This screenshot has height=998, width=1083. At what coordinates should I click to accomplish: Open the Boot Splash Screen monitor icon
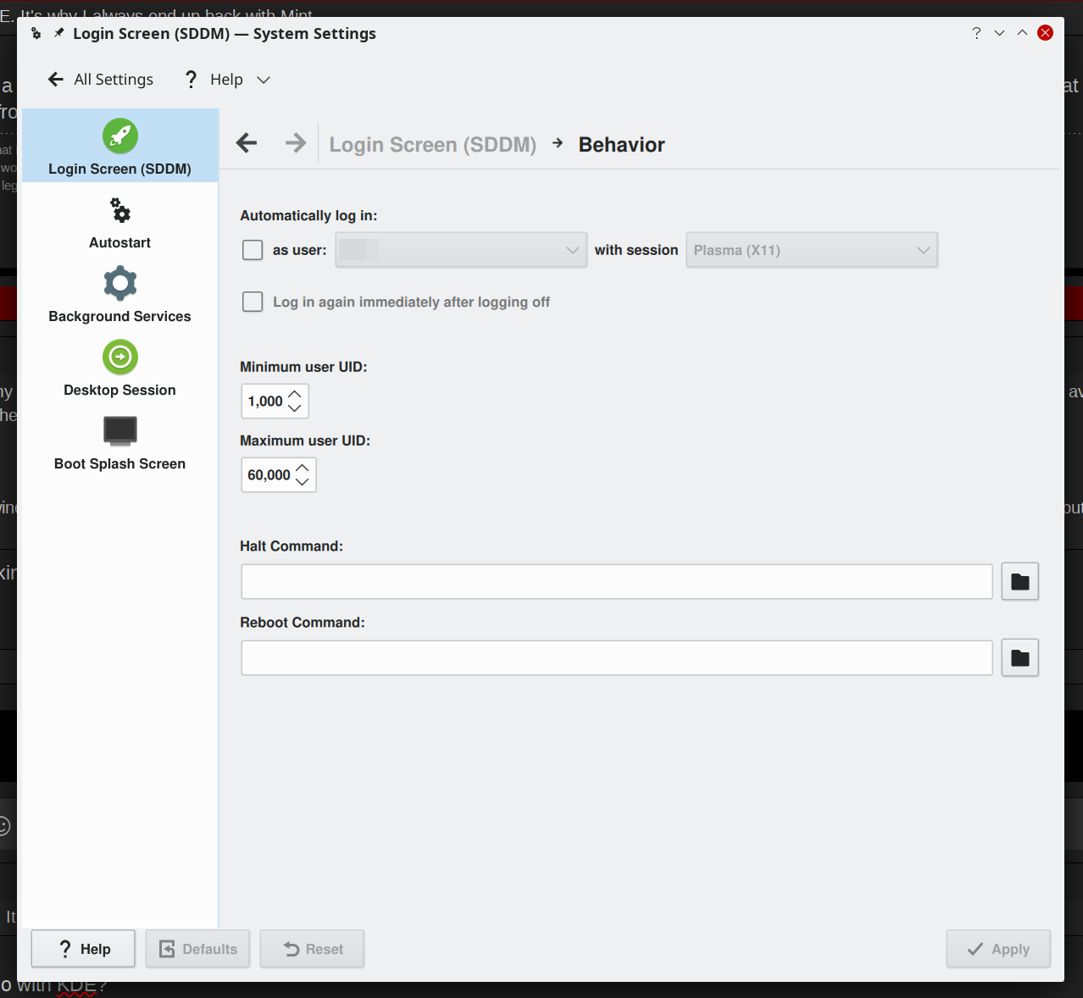pos(120,430)
